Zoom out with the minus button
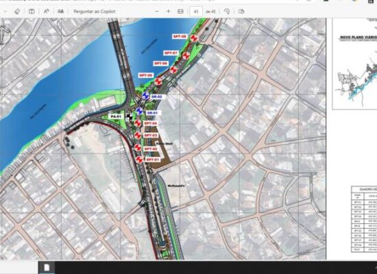This screenshot has height=274, width=377. (x=157, y=11)
